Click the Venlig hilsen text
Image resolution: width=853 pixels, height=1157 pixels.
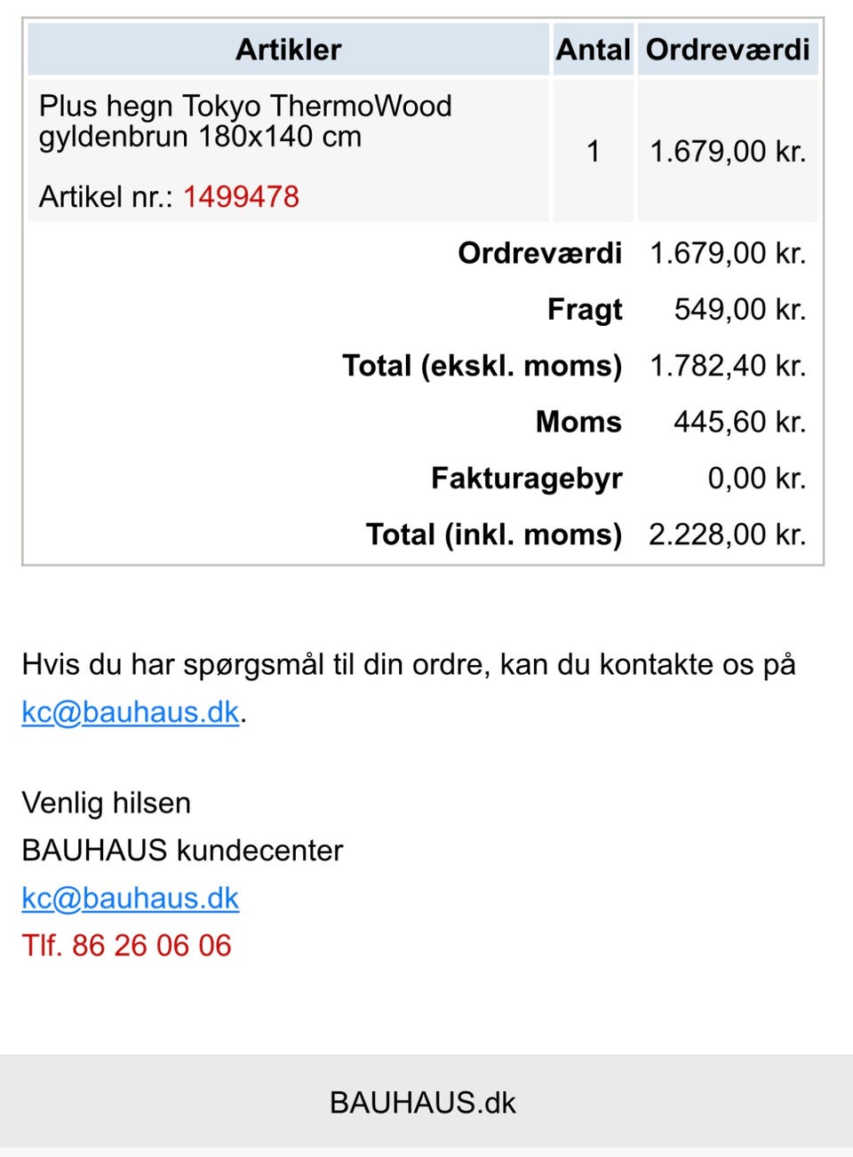(x=106, y=803)
